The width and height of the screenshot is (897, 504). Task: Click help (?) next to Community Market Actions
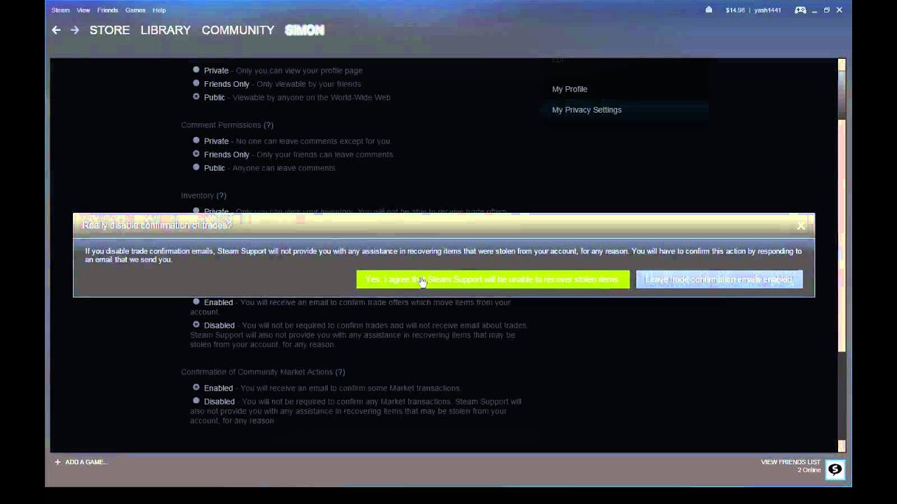tap(340, 372)
